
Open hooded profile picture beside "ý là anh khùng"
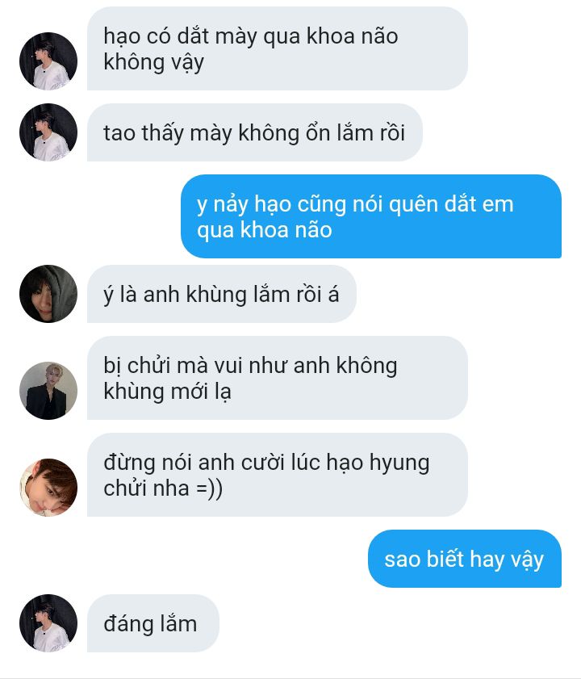click(48, 294)
